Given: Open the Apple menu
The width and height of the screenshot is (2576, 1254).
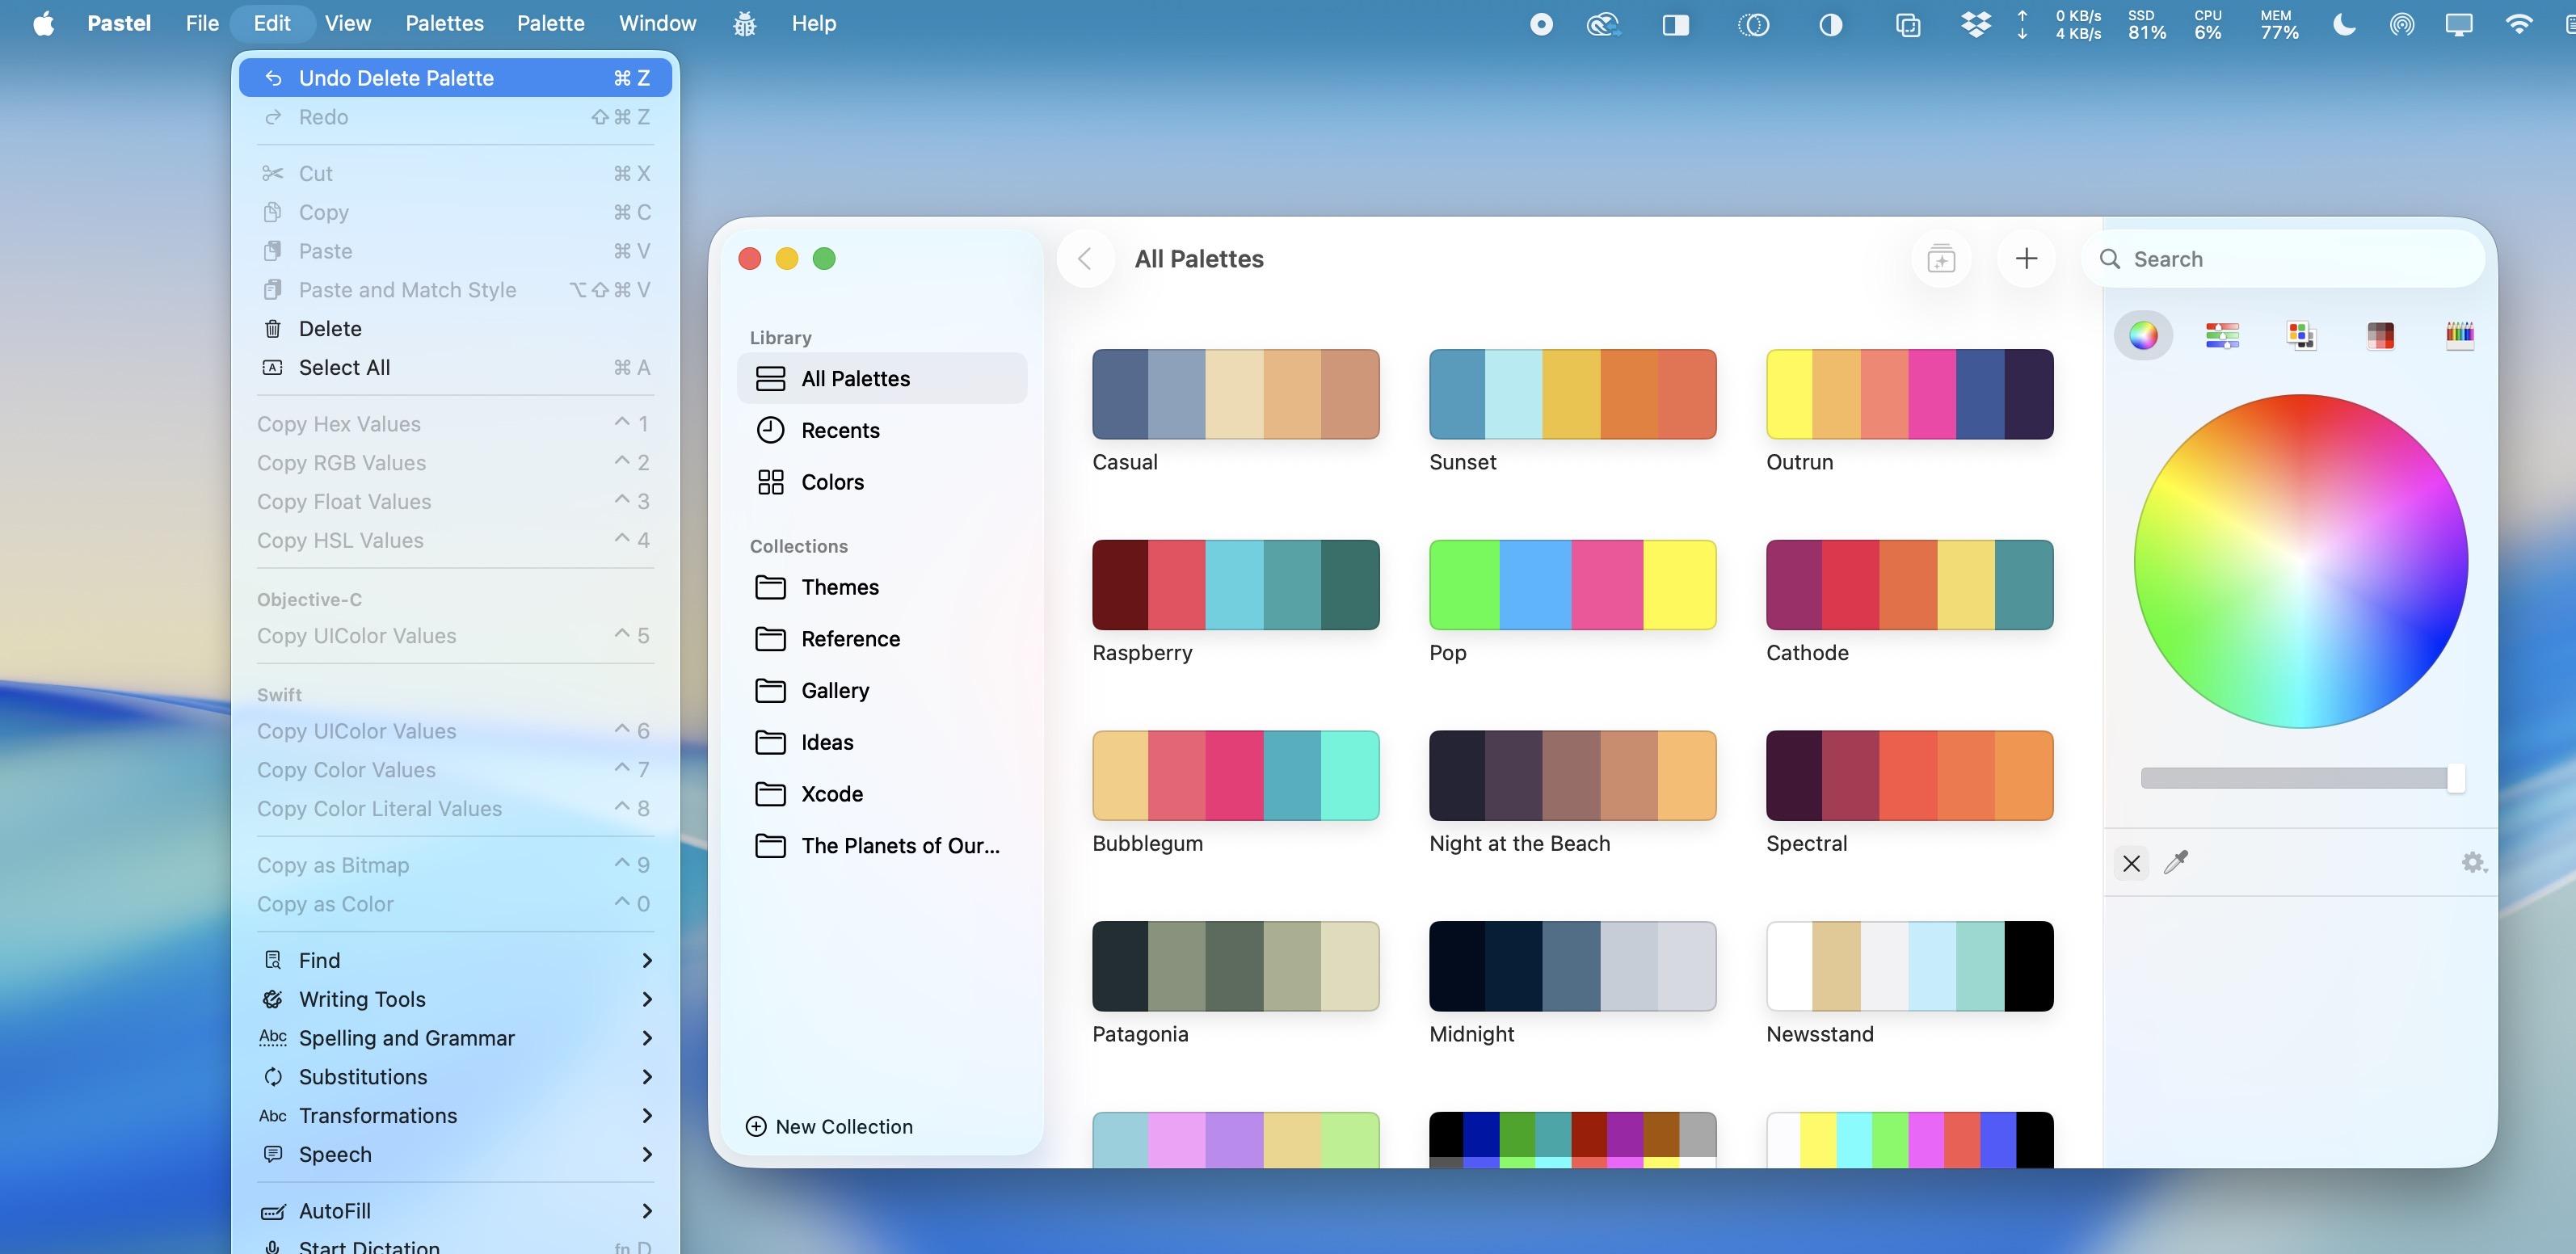Looking at the screenshot, I should click(44, 23).
